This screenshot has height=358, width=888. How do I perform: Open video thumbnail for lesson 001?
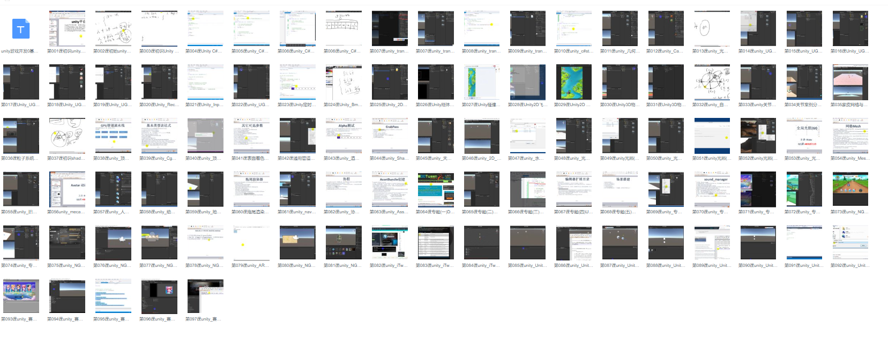tap(67, 29)
